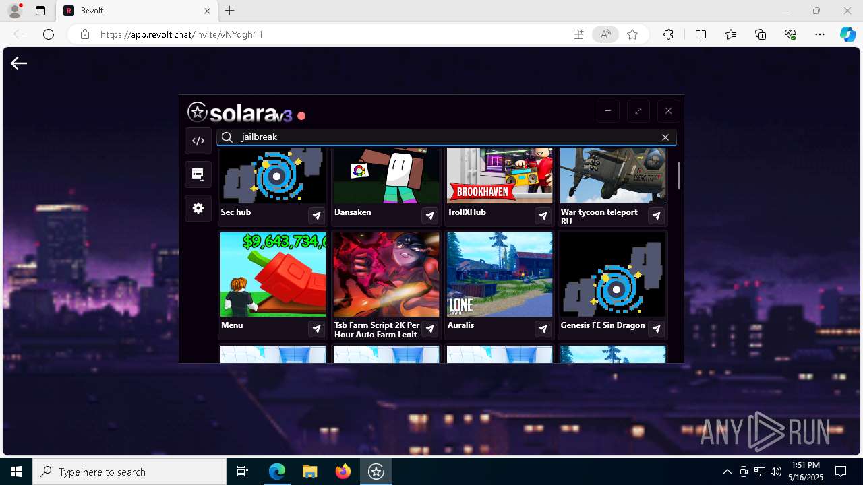The width and height of the screenshot is (863, 485).
Task: Open Solara app from taskbar
Action: [x=376, y=472]
